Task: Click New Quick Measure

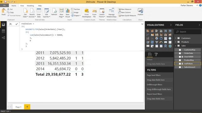Action: tap(127, 15)
